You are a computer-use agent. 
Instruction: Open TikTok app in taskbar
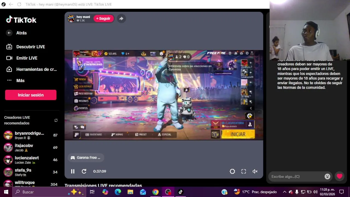pyautogui.click(x=180, y=192)
